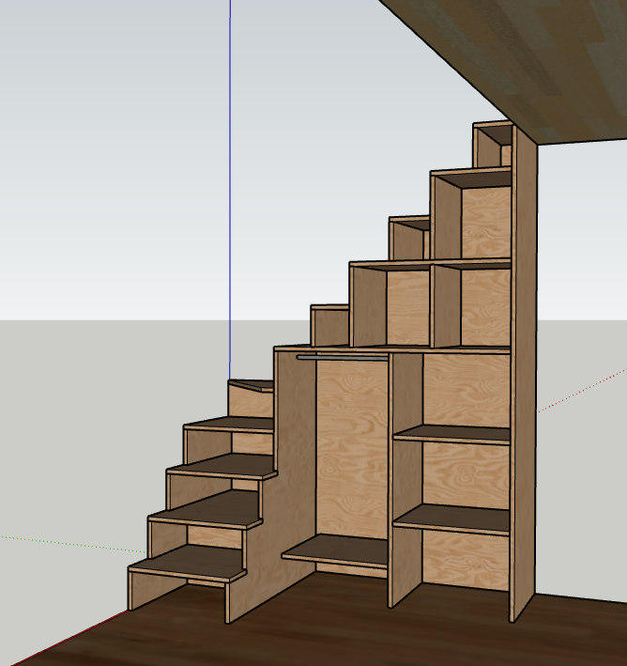
Task: Select the tall vertical end panel of staircase
Action: tap(525, 374)
